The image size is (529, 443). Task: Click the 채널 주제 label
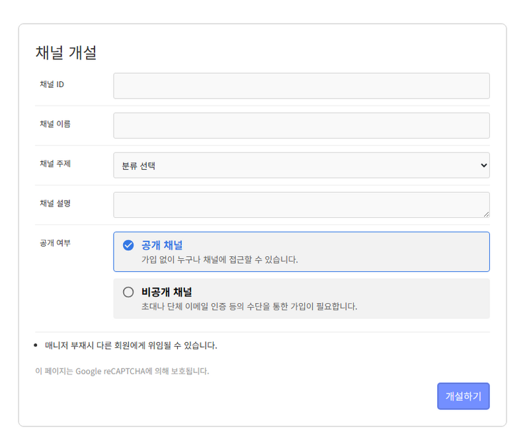pos(55,164)
